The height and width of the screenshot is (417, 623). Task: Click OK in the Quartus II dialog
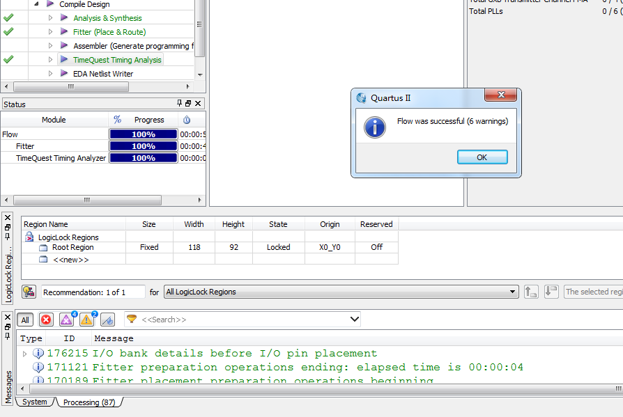tap(482, 157)
